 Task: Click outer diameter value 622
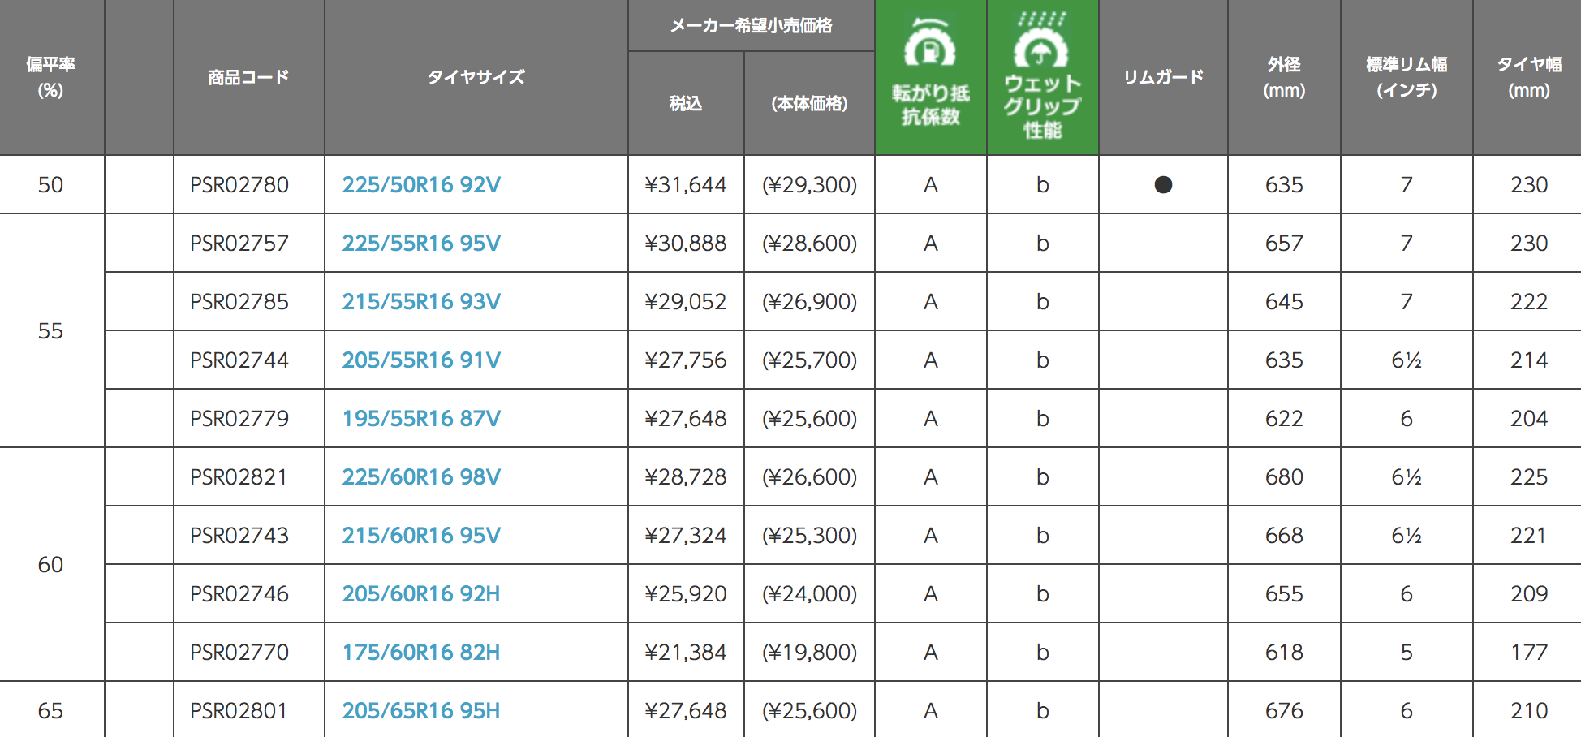[x=1284, y=419]
